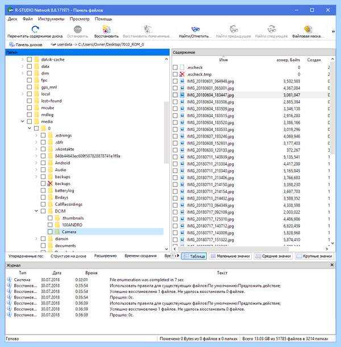This screenshot has height=347, width=341.
Task: Check the .thumbnails folder checkbox
Action: [50, 218]
